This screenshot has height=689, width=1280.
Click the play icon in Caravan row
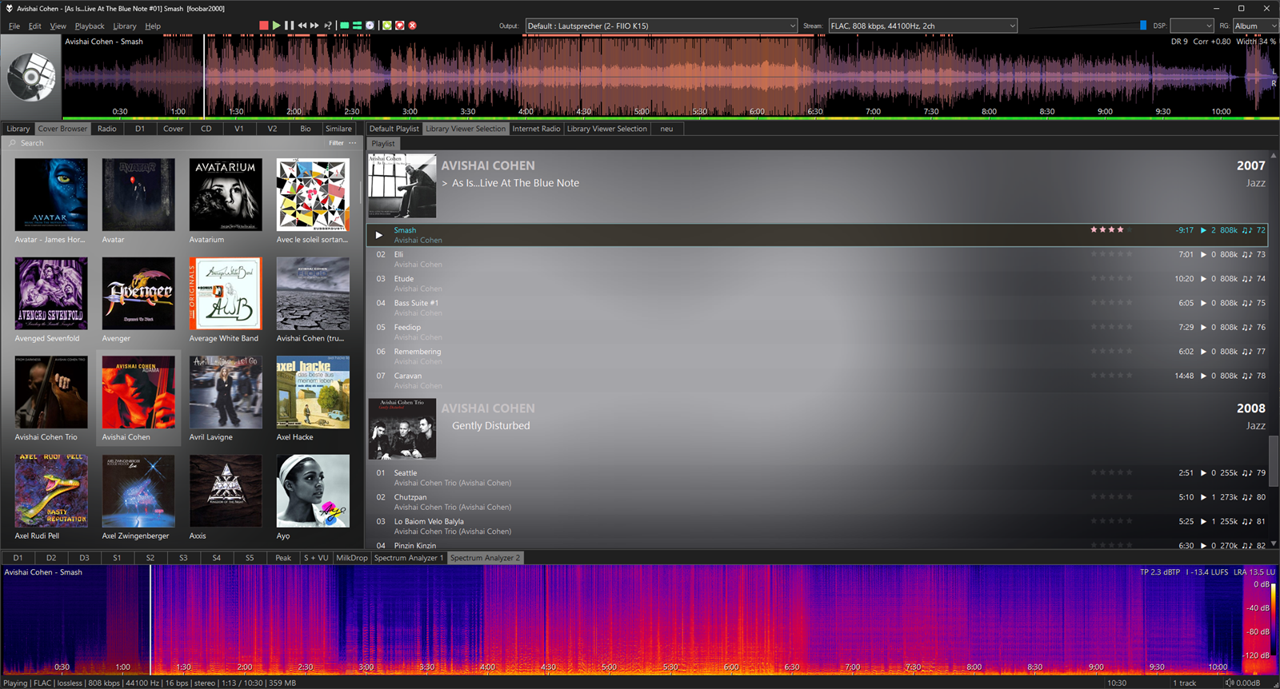[1203, 376]
